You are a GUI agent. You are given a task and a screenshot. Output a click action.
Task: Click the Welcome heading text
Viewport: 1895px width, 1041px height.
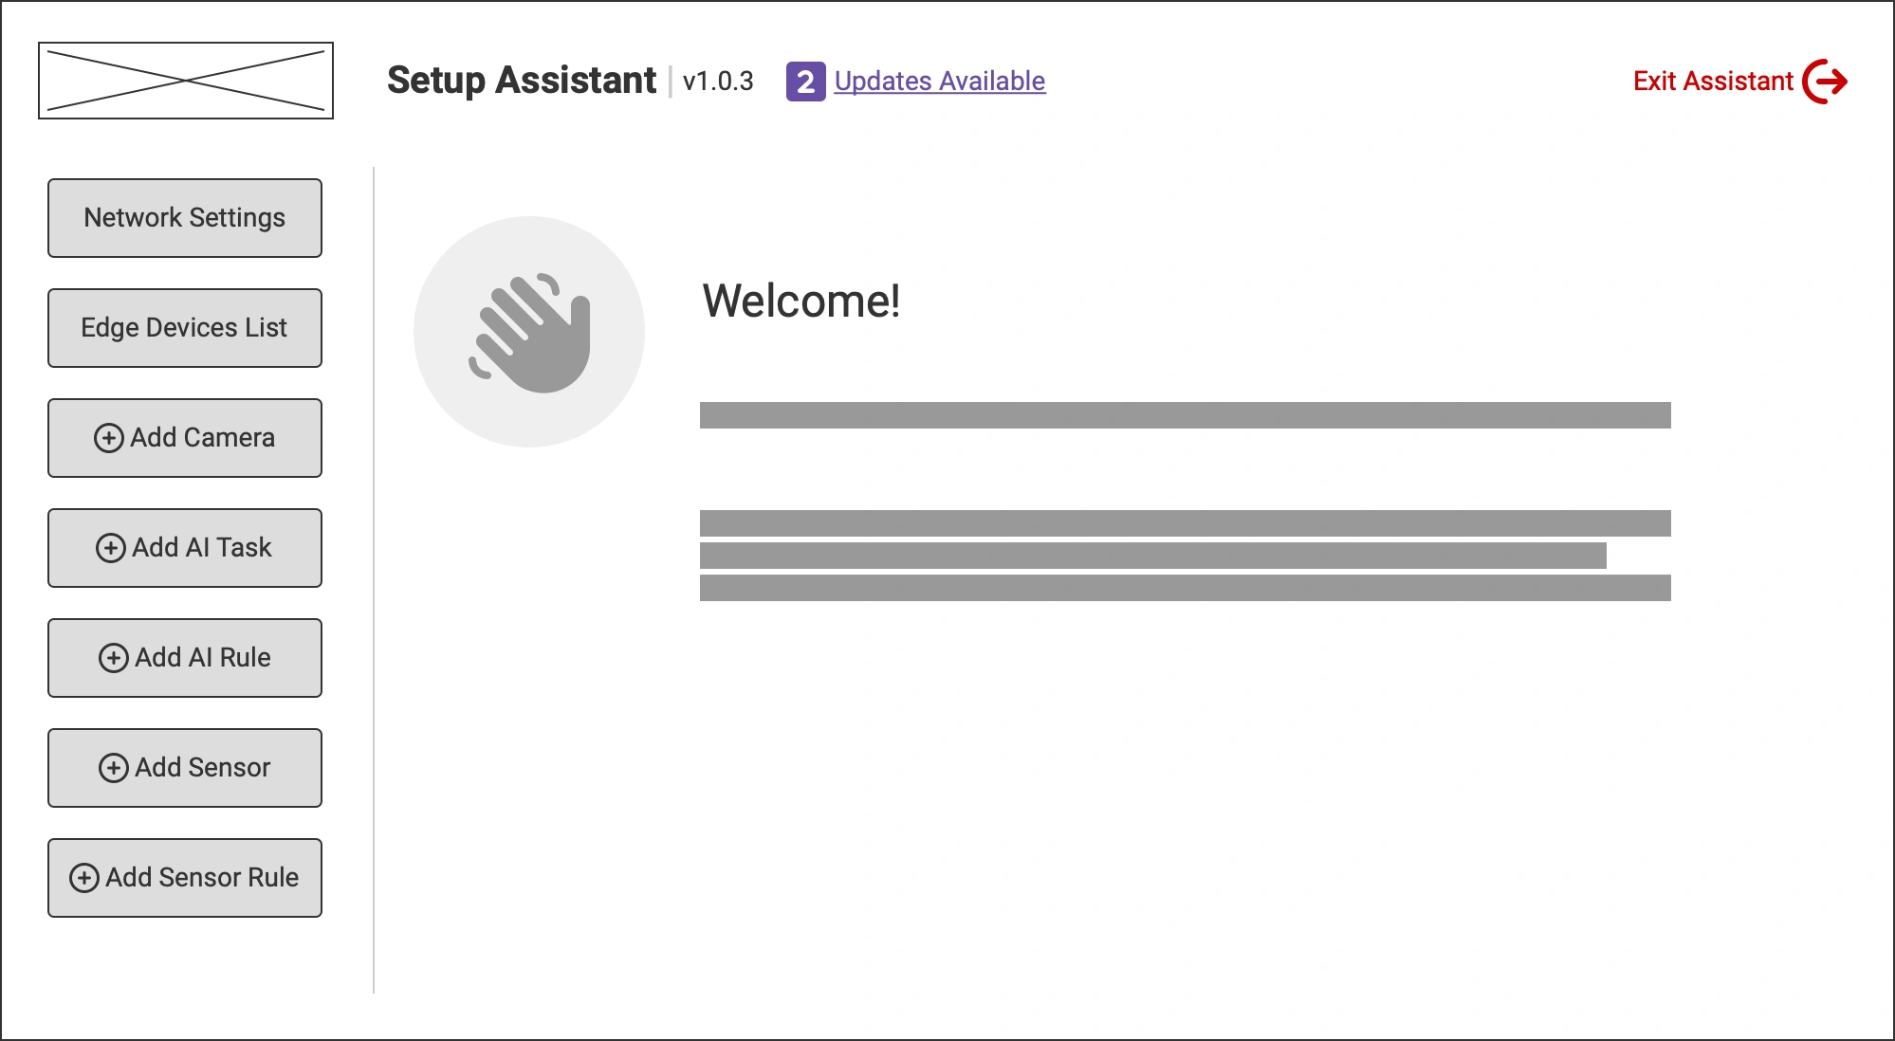tap(800, 301)
